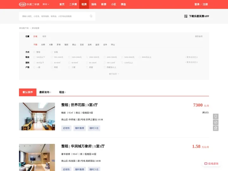
Task: Check the 三居 layout box
Action: point(69,67)
